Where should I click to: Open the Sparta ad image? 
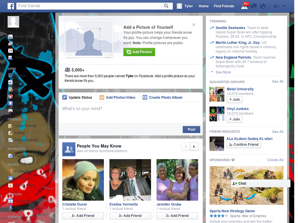point(246,186)
